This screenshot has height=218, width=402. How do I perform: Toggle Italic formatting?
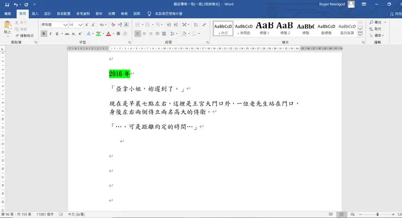coord(51,34)
